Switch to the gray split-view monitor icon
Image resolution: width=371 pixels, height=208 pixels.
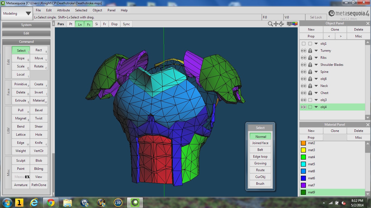tap(290, 24)
